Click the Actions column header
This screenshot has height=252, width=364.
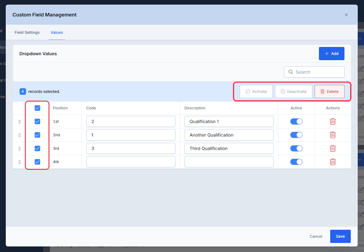pos(333,108)
